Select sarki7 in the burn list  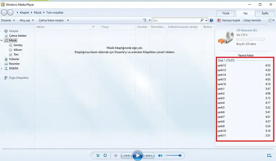pos(245,117)
